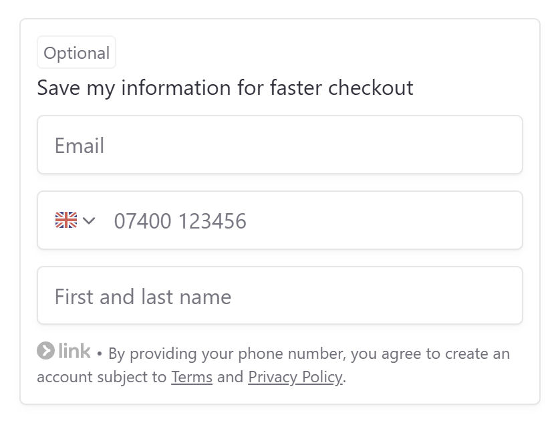Click the "account subject to" text
560x425 pixels.
pyautogui.click(x=102, y=377)
